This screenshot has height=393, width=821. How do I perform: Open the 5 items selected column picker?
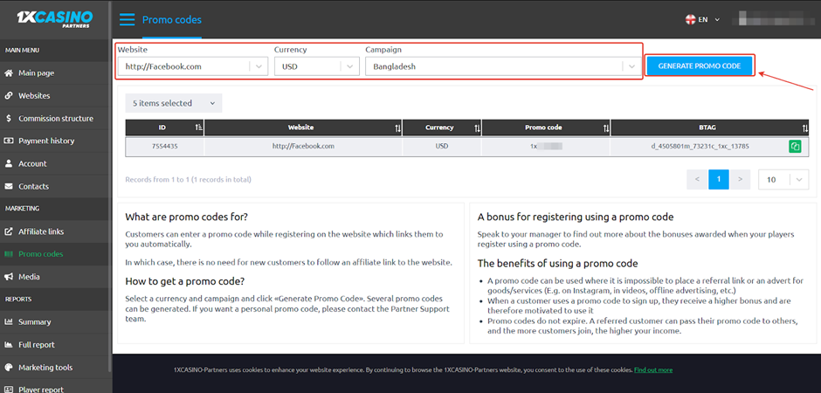173,103
